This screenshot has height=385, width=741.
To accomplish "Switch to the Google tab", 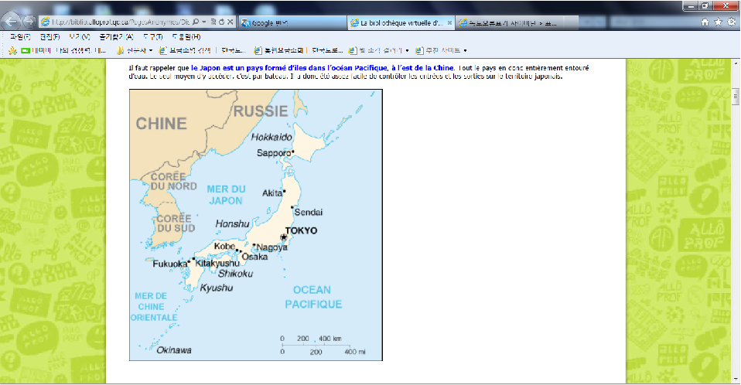I will [x=293, y=22].
